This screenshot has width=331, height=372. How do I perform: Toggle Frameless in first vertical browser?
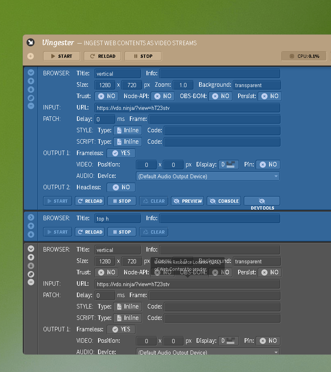pyautogui.click(x=121, y=153)
